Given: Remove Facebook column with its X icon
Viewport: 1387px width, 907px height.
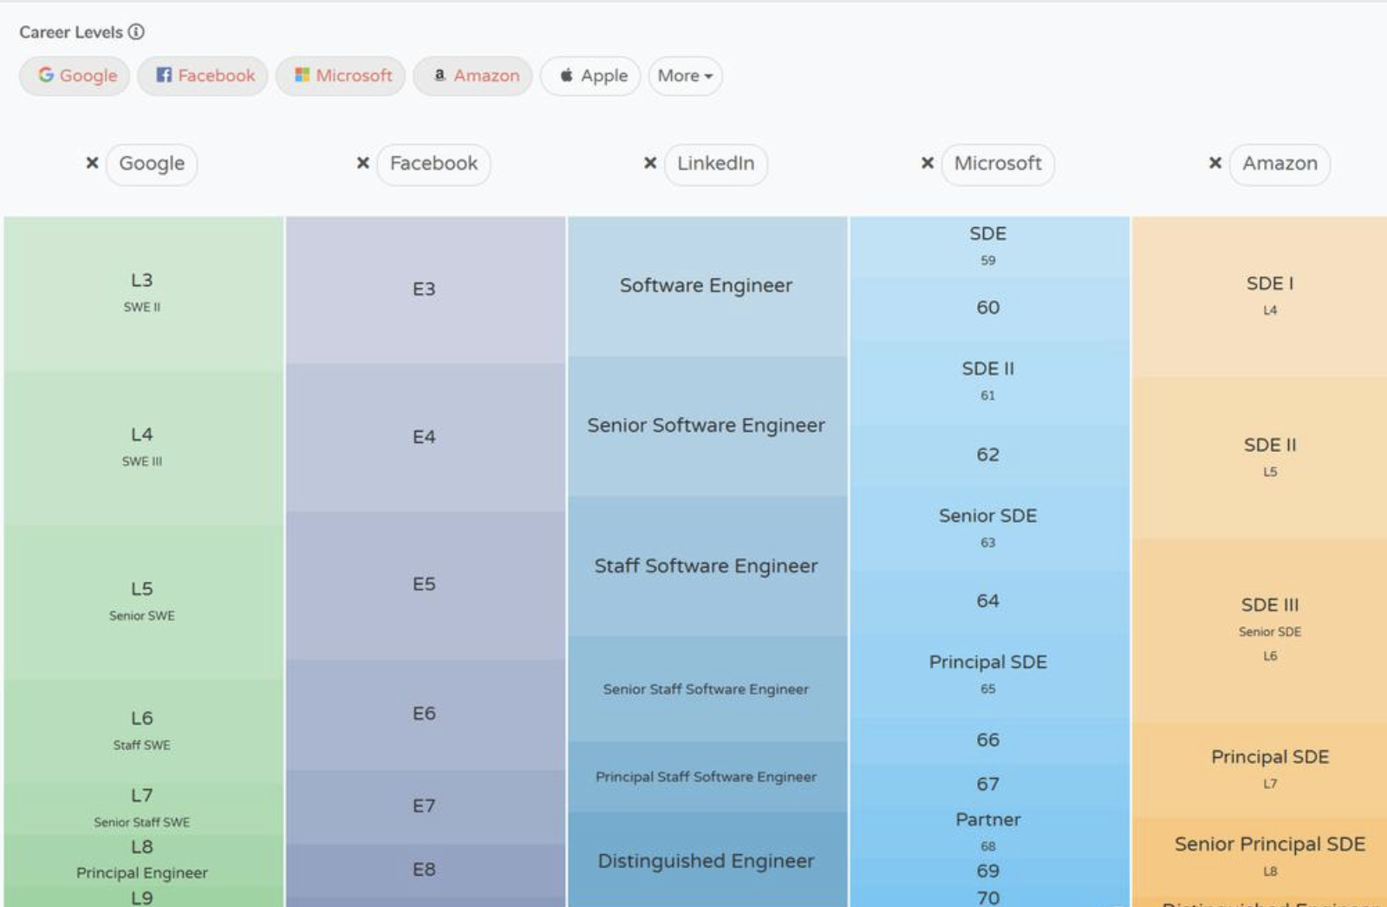Looking at the screenshot, I should pos(363,163).
